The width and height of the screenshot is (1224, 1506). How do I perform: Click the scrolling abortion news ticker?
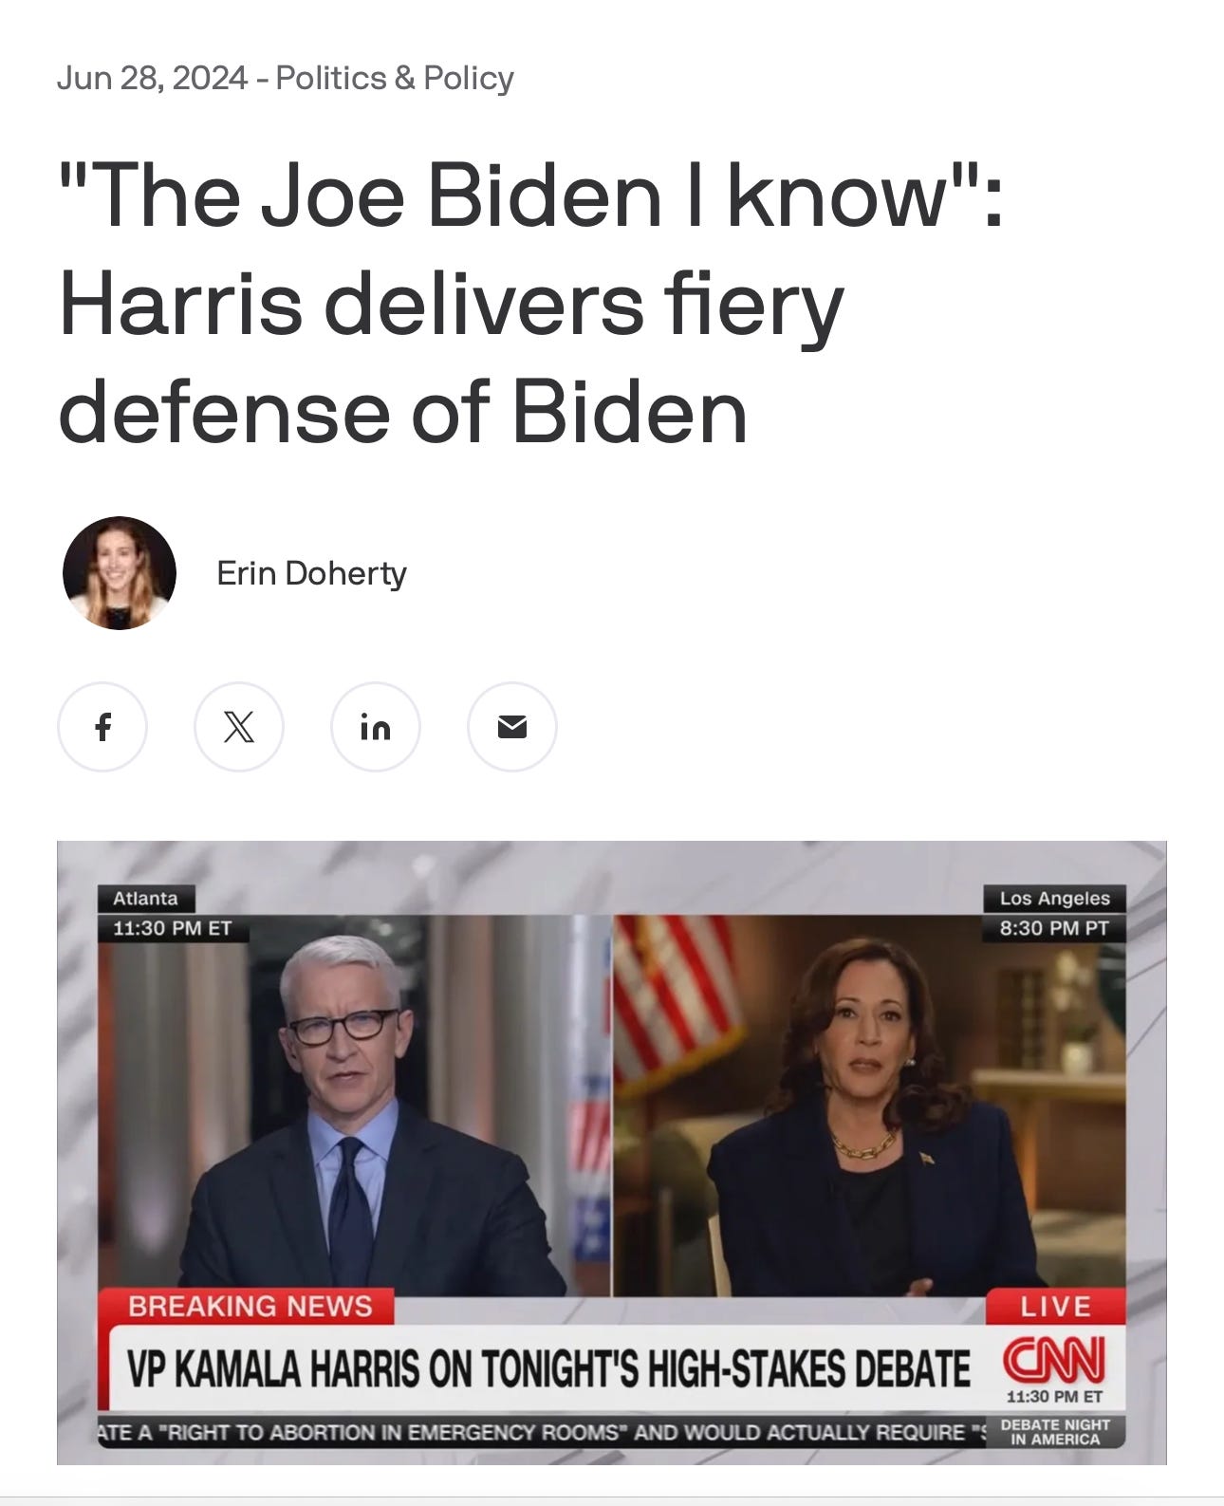click(543, 1432)
